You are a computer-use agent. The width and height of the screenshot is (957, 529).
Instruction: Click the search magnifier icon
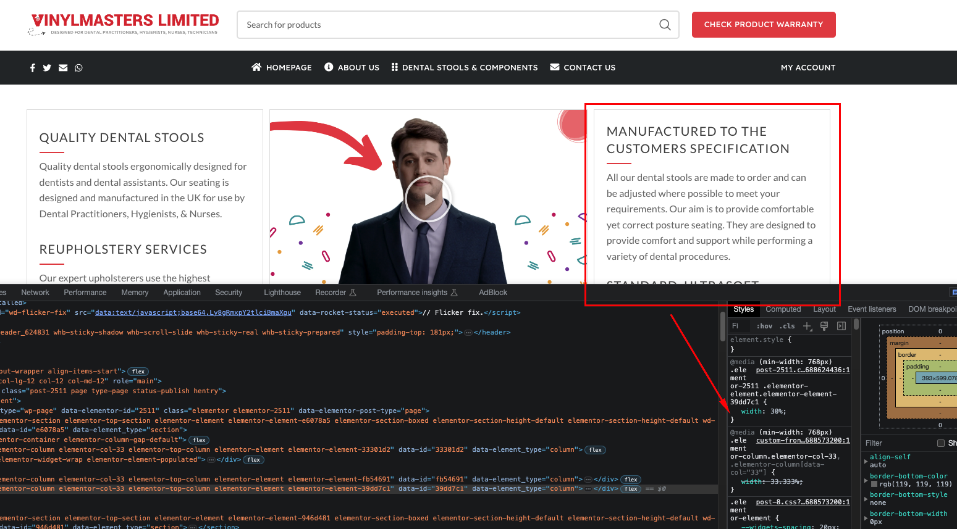[665, 25]
